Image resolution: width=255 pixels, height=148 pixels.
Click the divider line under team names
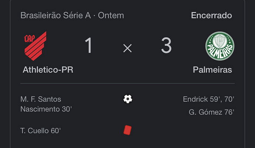(127, 83)
